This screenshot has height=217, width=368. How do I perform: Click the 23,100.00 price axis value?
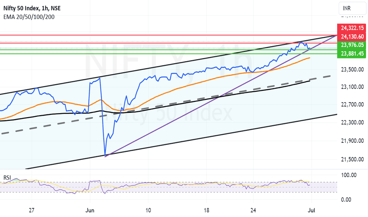352,87
